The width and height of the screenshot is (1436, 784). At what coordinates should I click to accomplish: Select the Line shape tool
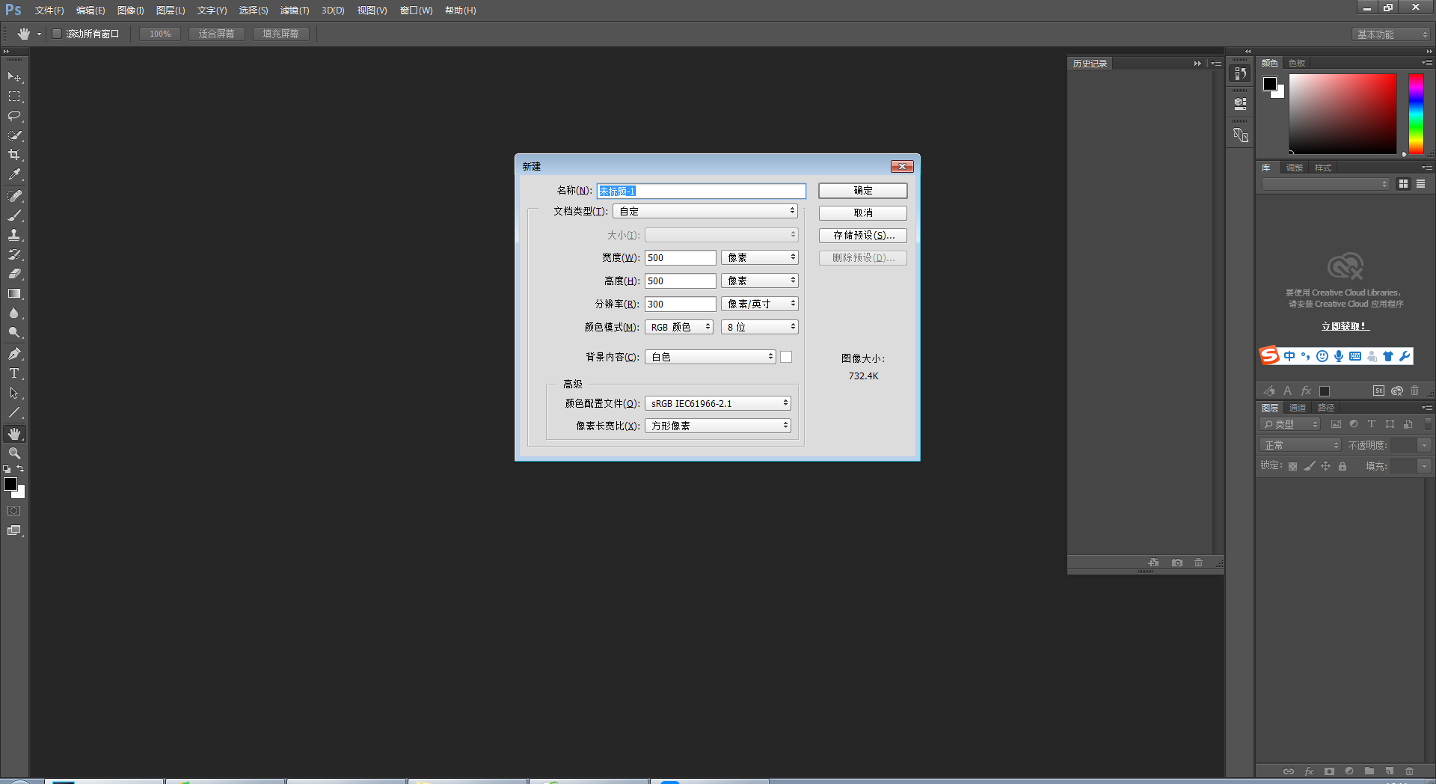click(x=14, y=412)
